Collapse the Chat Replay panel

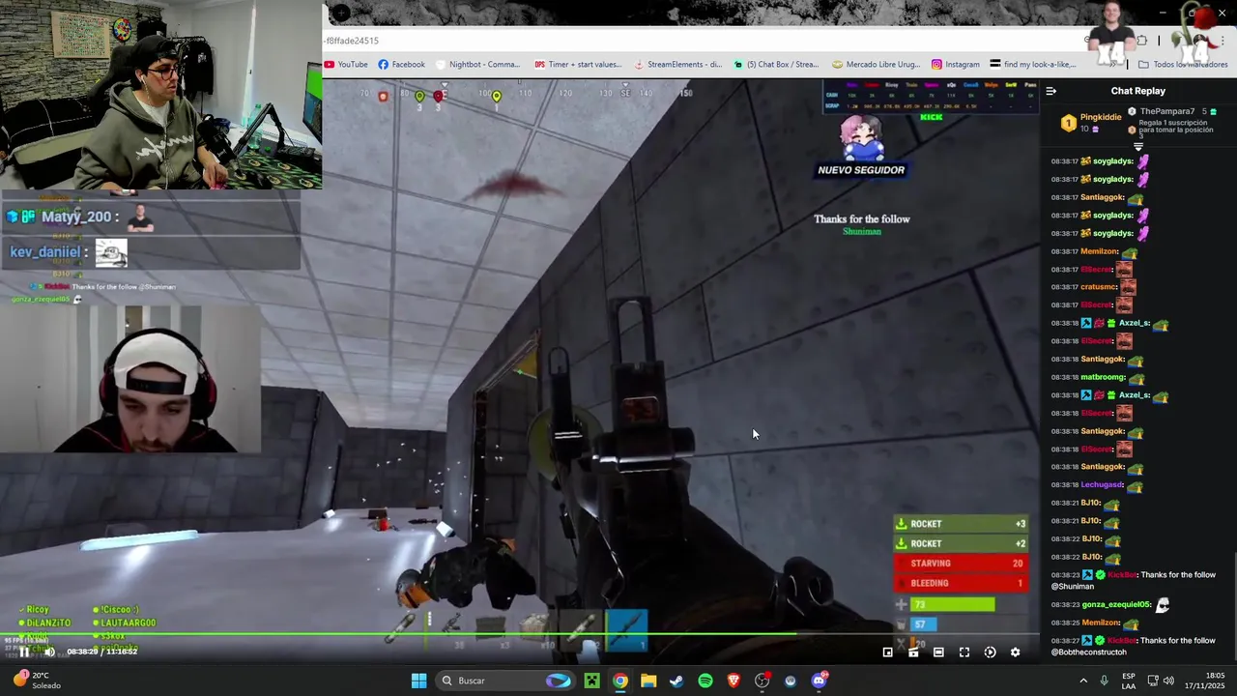pyautogui.click(x=1051, y=91)
